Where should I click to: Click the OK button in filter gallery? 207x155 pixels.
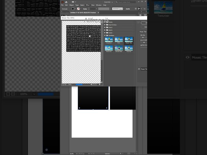[144, 23]
